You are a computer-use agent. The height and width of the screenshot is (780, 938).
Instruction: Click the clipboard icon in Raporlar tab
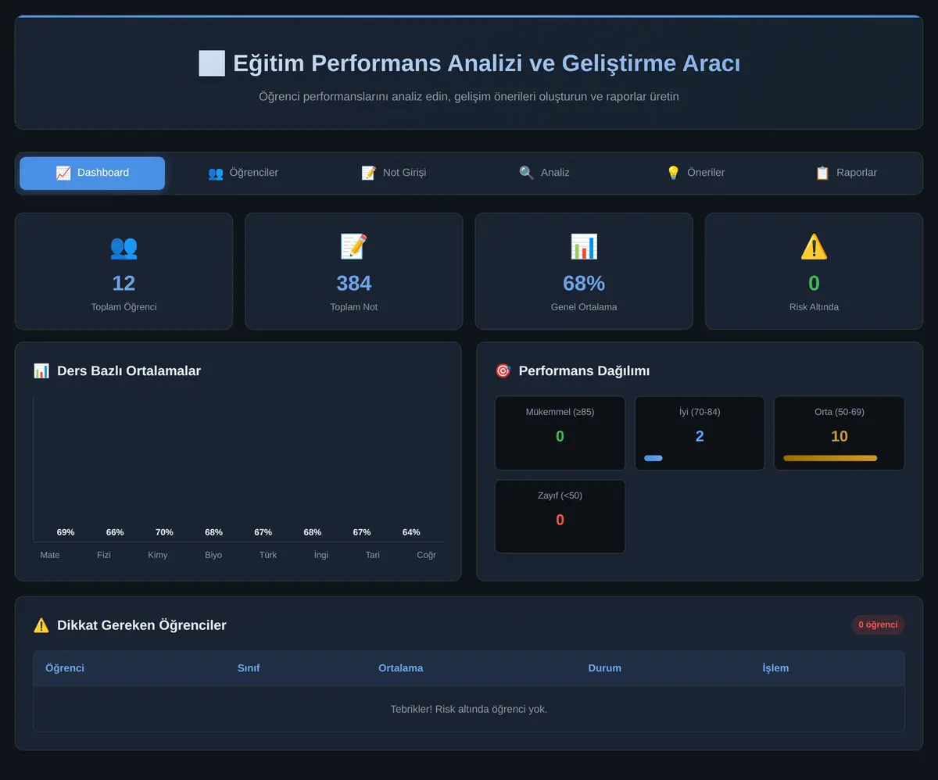[x=822, y=173]
